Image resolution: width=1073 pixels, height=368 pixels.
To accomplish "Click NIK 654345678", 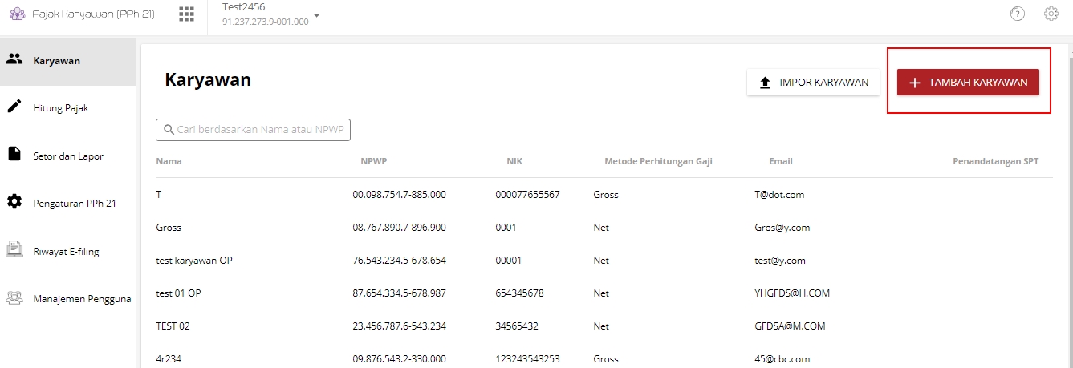I will pos(519,293).
